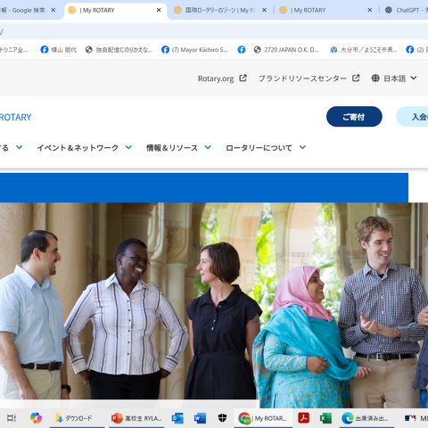Click the ご寄付 donate button
Screen dimensions: 428x428
pos(354,117)
